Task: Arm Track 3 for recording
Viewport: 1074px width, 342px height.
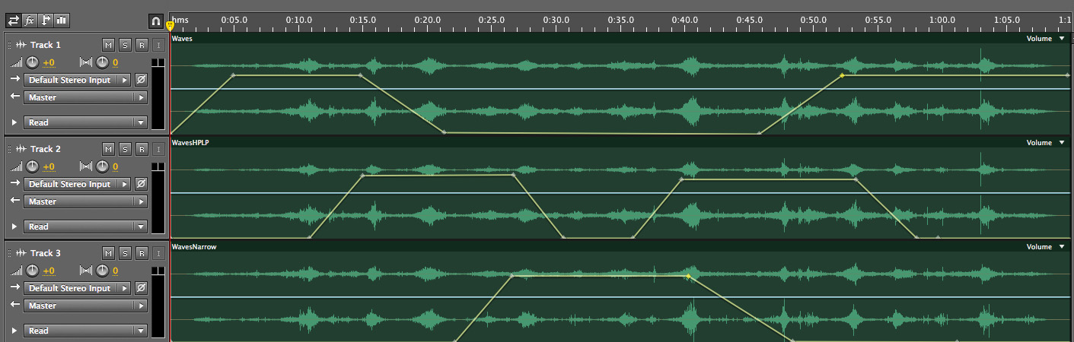Action: click(x=142, y=253)
